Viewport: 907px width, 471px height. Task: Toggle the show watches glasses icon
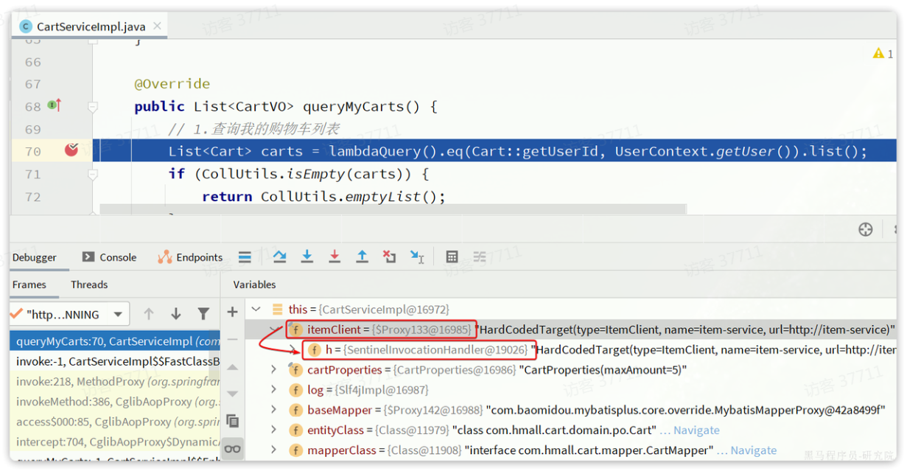(232, 448)
